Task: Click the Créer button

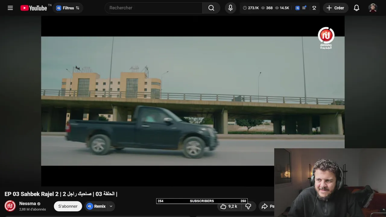Action: click(335, 8)
